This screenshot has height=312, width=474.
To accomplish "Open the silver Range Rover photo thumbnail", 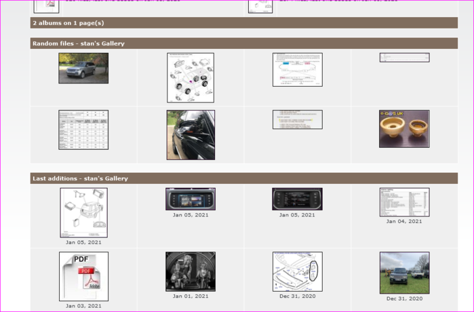I will tap(83, 69).
